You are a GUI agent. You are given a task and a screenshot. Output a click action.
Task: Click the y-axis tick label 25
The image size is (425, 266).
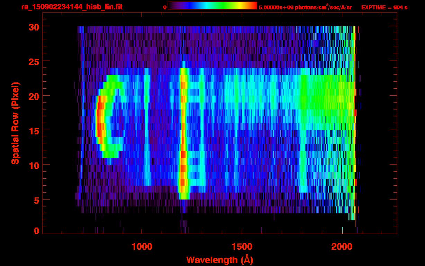coord(34,61)
